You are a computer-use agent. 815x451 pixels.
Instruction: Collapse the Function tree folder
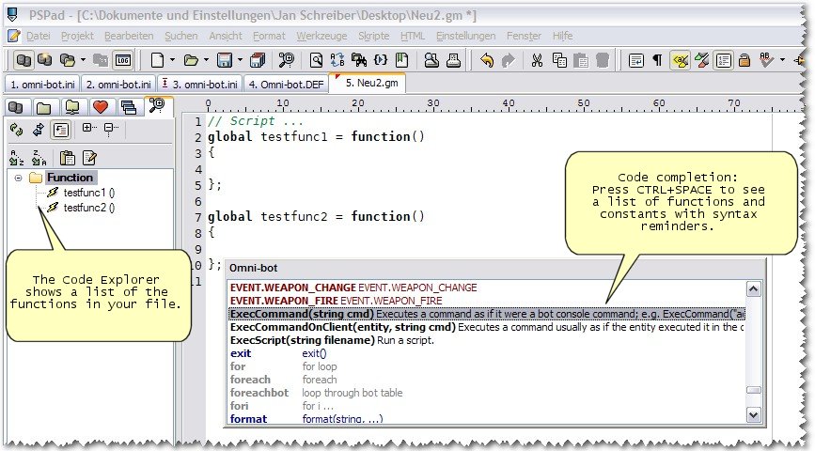tap(18, 178)
